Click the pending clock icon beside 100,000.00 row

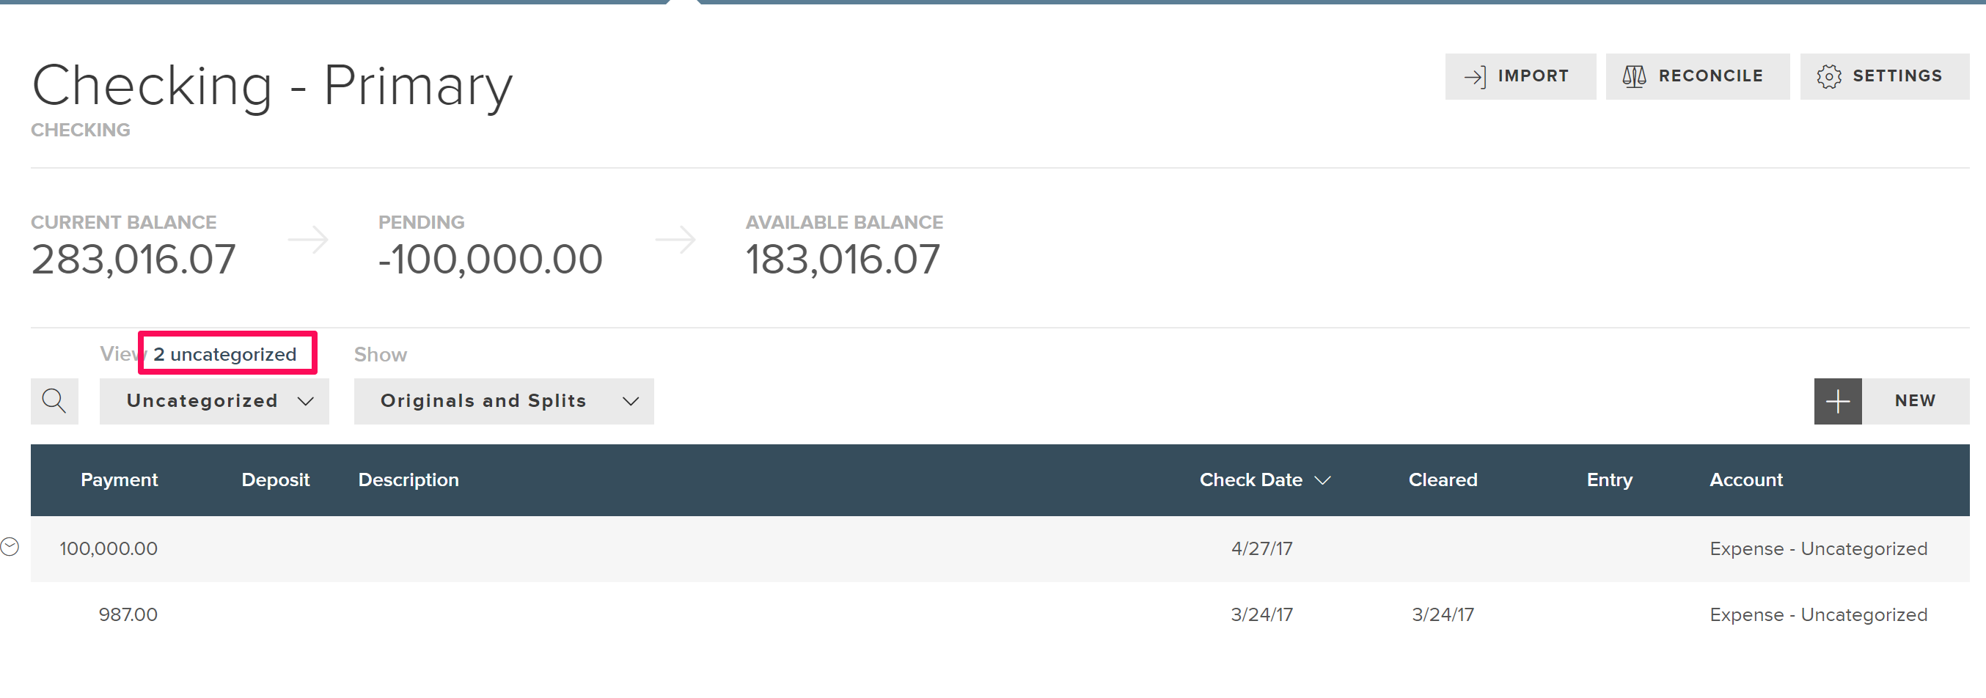pos(10,547)
